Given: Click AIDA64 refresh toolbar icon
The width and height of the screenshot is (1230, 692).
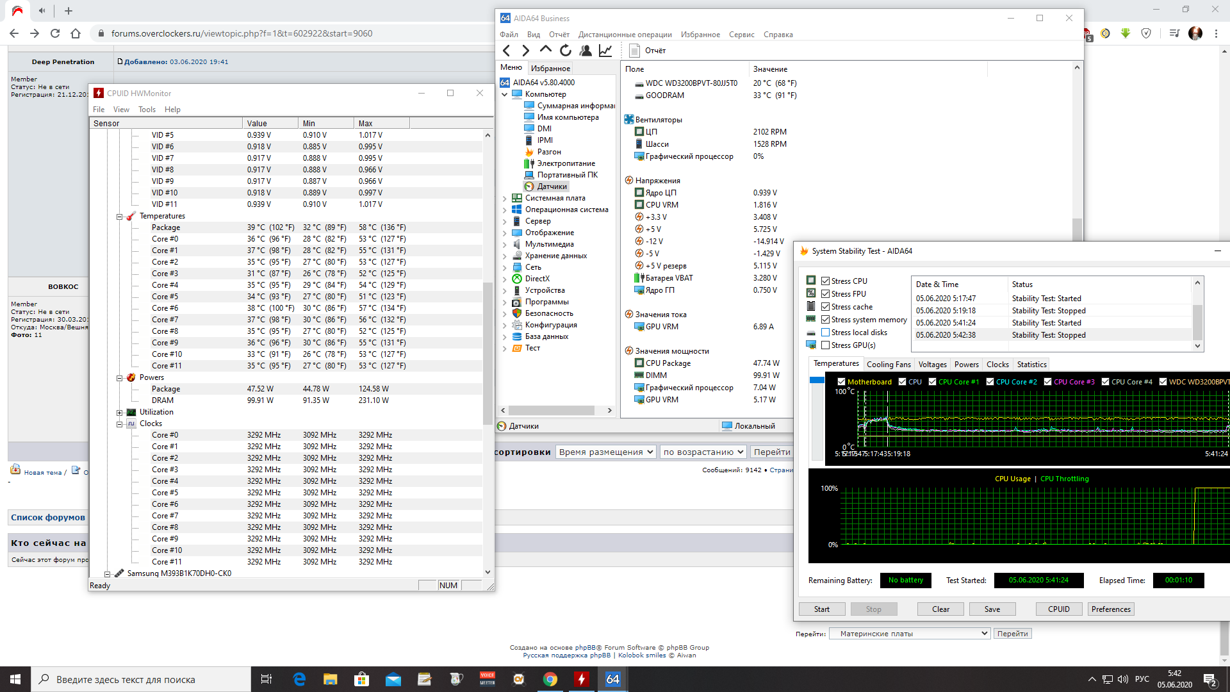Looking at the screenshot, I should pos(565,50).
